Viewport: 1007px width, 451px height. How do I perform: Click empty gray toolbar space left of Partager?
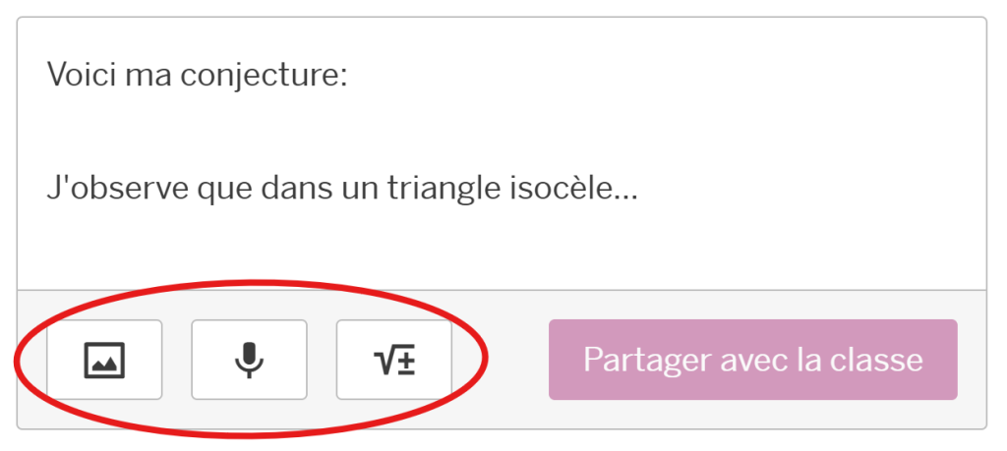coord(500,360)
